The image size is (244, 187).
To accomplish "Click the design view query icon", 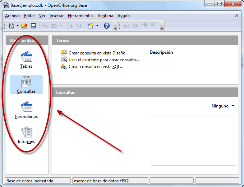I will (x=64, y=53).
